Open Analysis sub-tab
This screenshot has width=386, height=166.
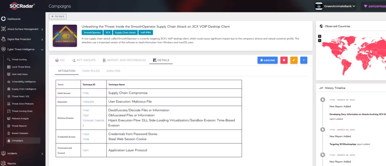(113, 71)
